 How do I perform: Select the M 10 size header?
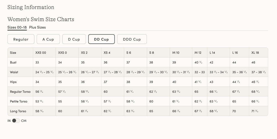point(176,53)
